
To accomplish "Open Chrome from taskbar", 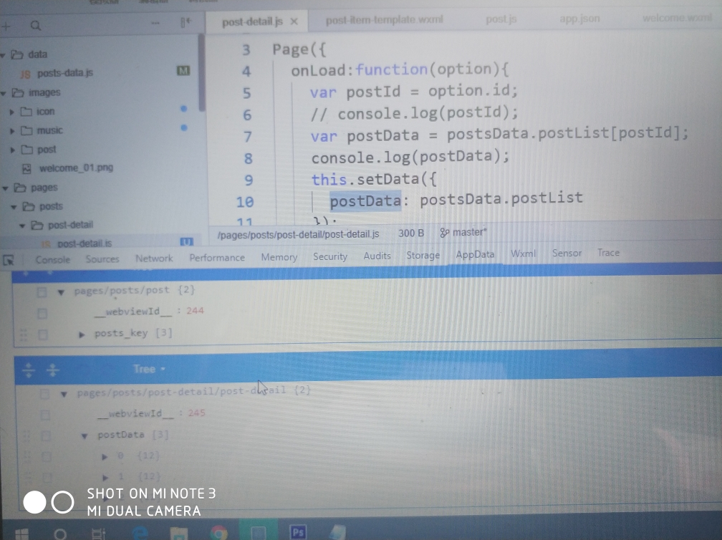I will [x=218, y=533].
